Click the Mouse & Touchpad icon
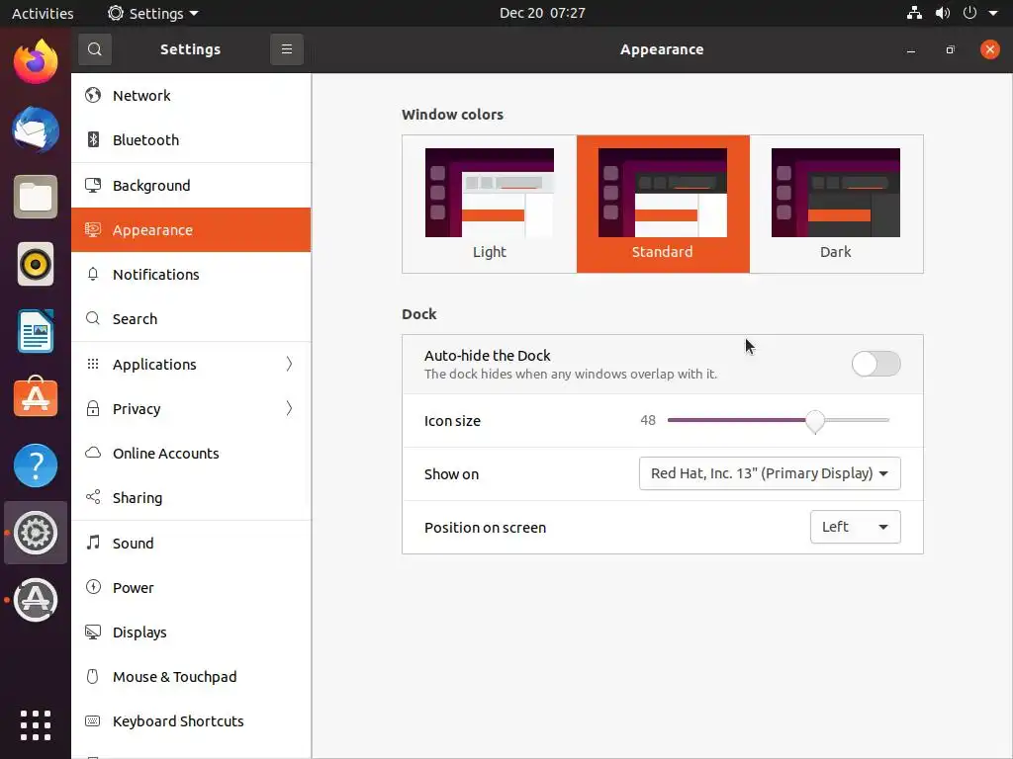Viewport: 1013px width, 759px height. 93,676
